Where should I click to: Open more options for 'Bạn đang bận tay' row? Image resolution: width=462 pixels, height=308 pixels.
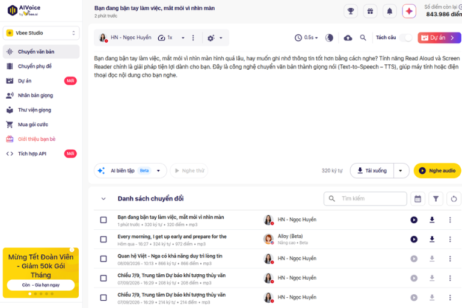click(x=450, y=220)
